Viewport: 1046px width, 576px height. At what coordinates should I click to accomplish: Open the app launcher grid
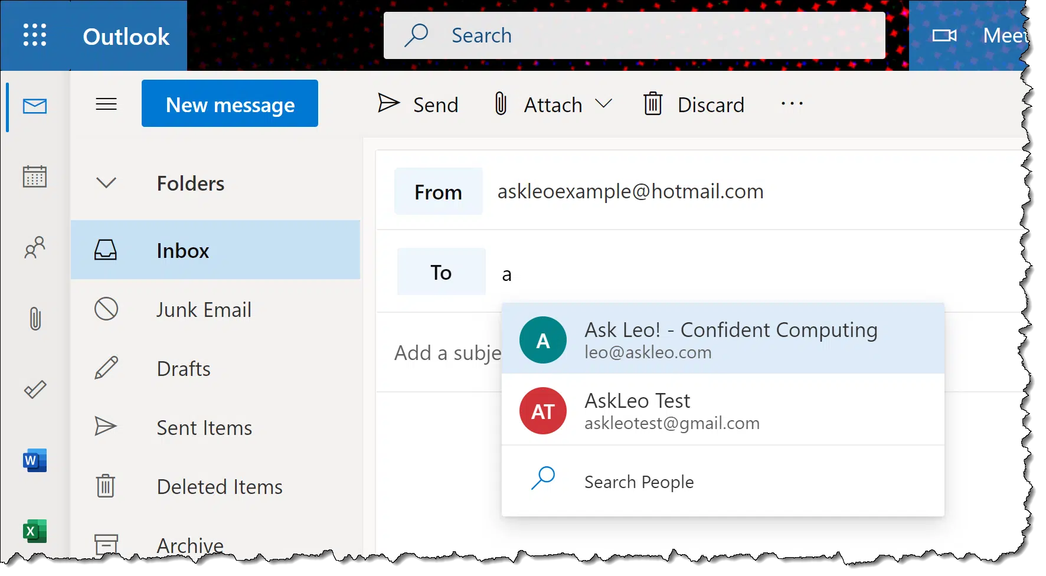[x=35, y=35]
